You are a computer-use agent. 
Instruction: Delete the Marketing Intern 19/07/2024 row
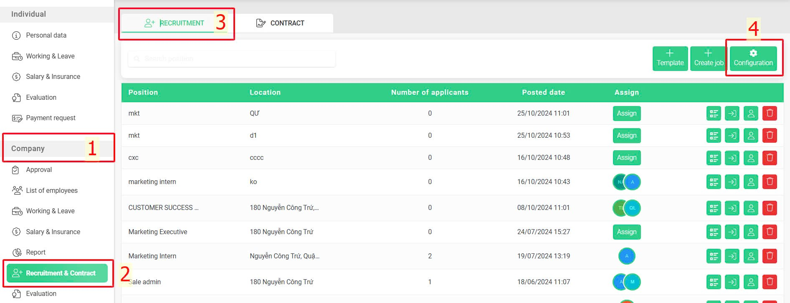coord(770,256)
